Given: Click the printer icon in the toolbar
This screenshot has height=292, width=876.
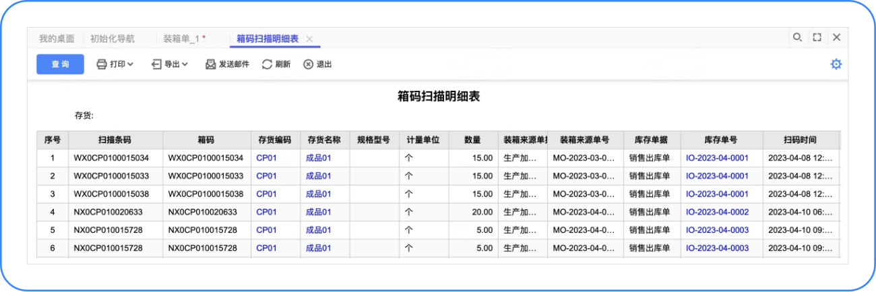Looking at the screenshot, I should [x=102, y=65].
